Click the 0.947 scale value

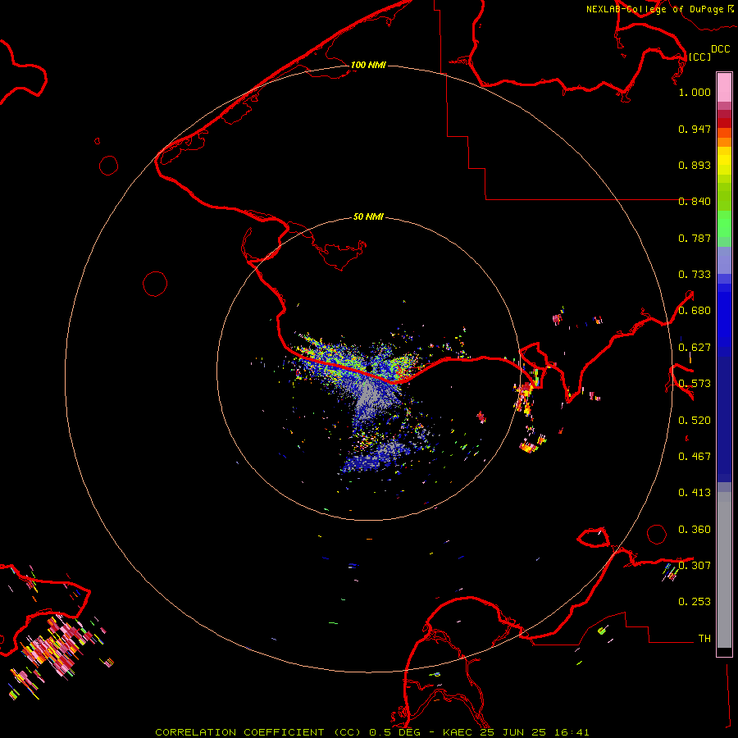[695, 129]
